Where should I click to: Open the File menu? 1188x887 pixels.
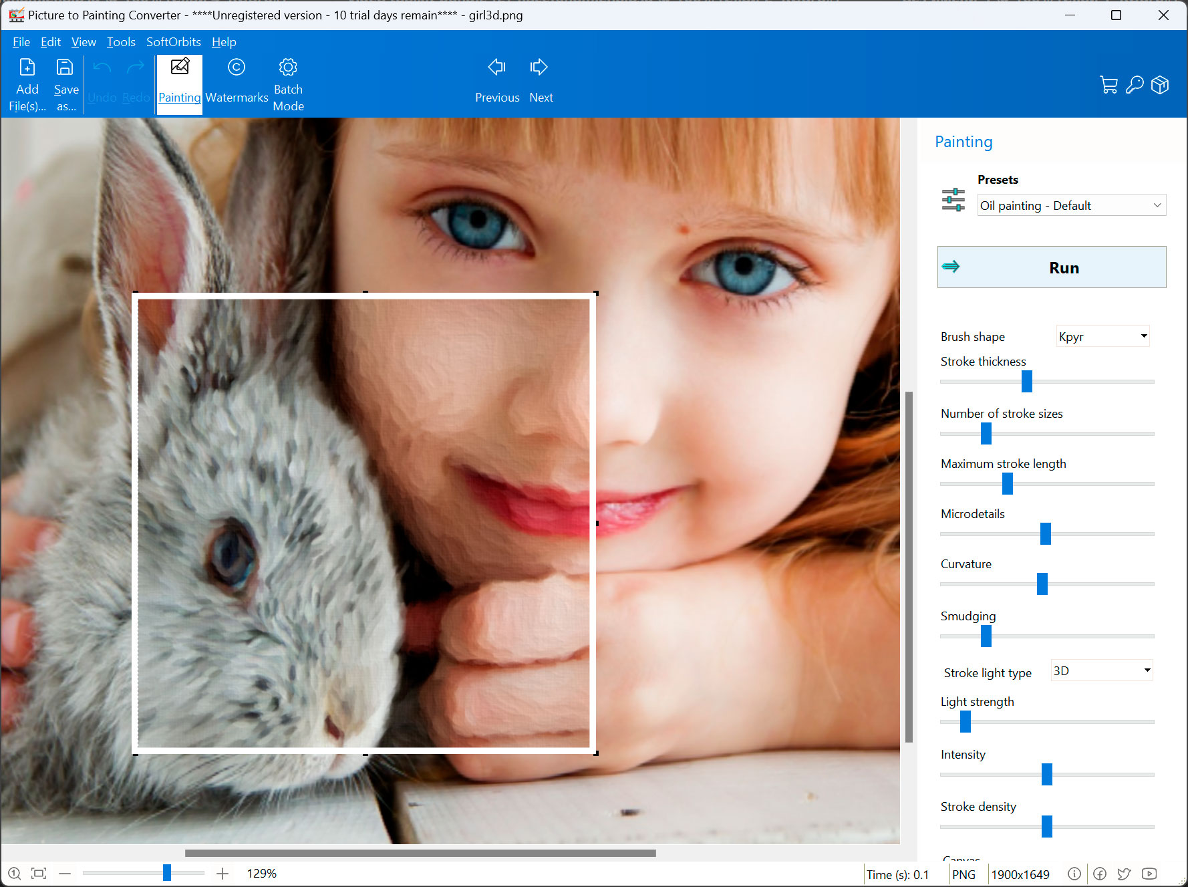point(21,41)
